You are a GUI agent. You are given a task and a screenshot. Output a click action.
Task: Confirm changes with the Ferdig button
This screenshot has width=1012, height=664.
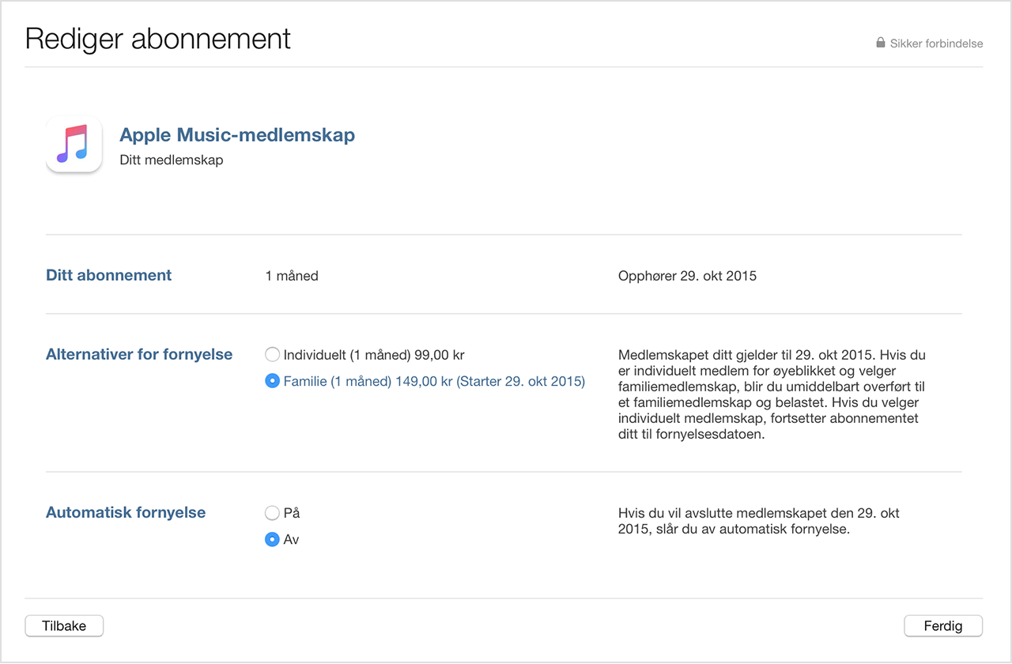tap(943, 625)
